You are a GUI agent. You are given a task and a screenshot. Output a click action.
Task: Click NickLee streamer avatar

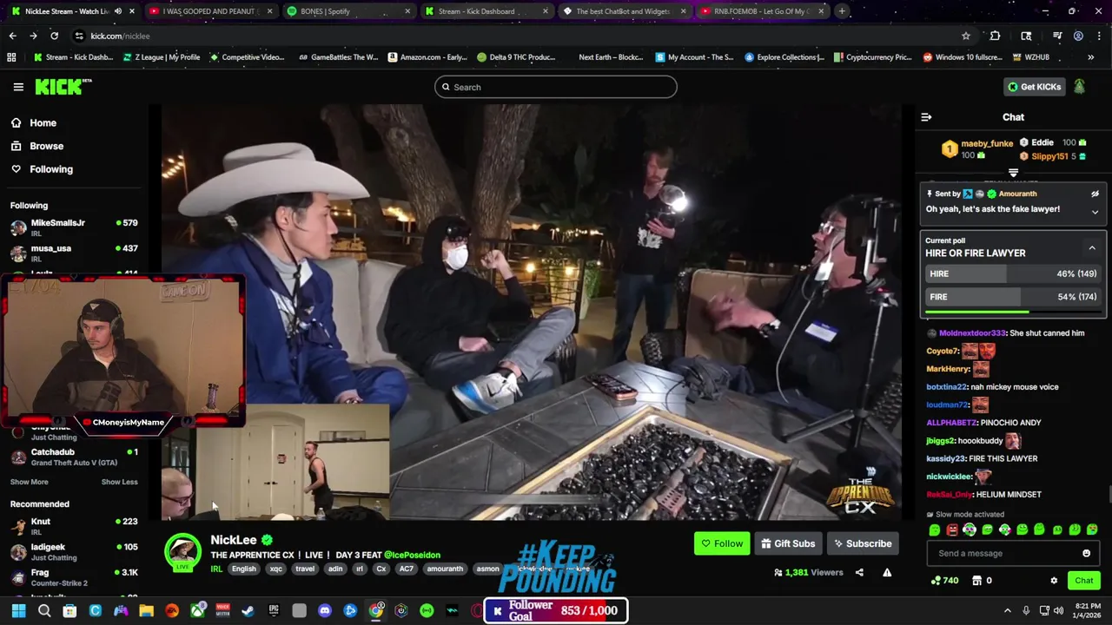click(x=183, y=552)
